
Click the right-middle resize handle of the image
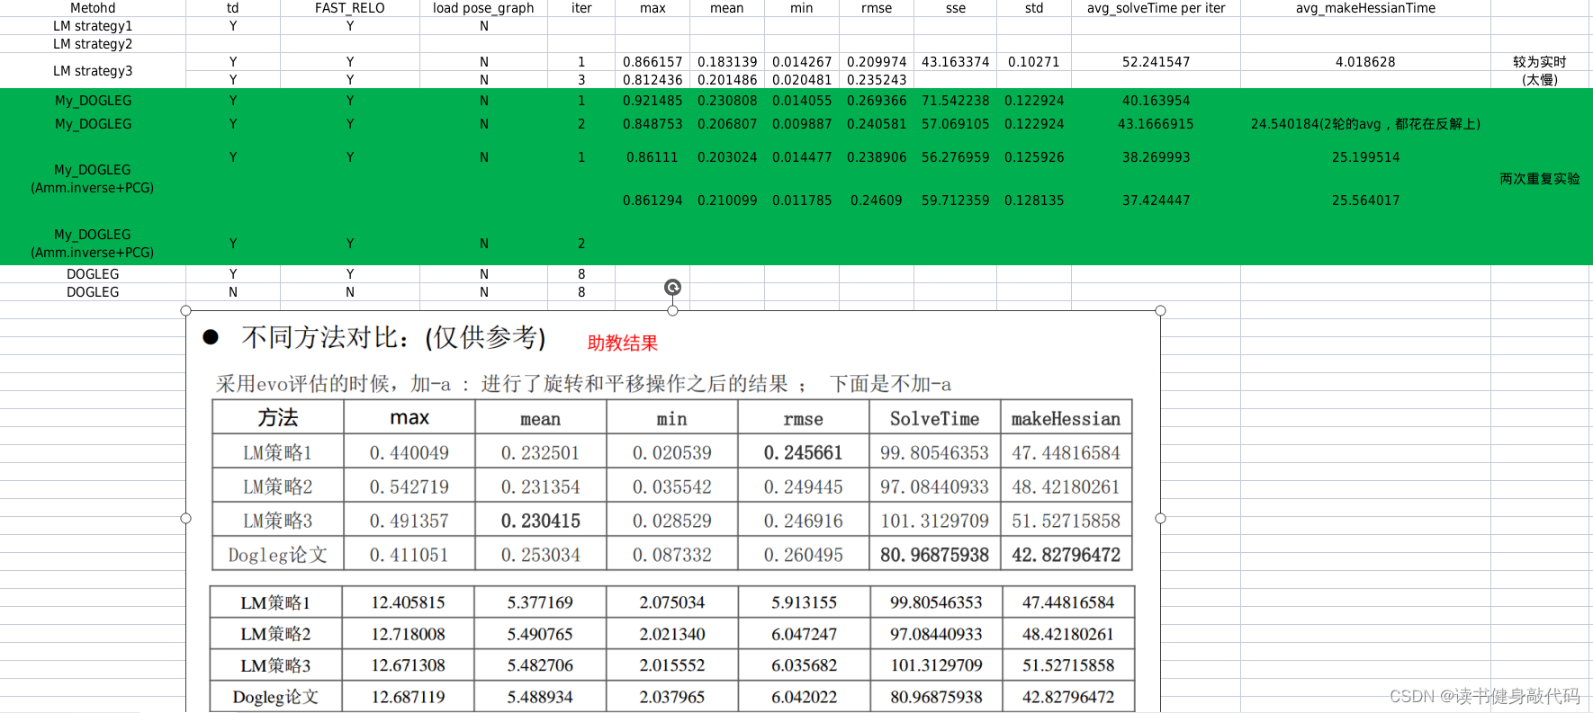click(1160, 519)
